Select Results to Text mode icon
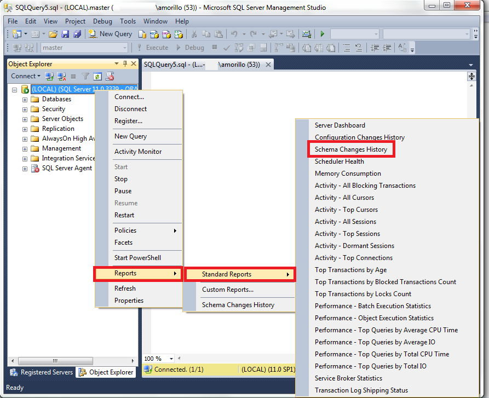The height and width of the screenshot is (398, 489). tap(307, 48)
